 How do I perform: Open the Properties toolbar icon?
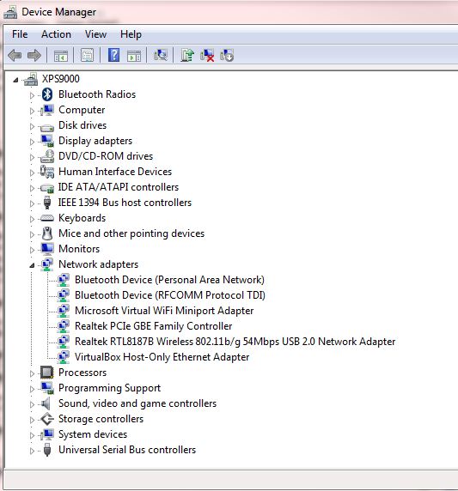(x=87, y=56)
